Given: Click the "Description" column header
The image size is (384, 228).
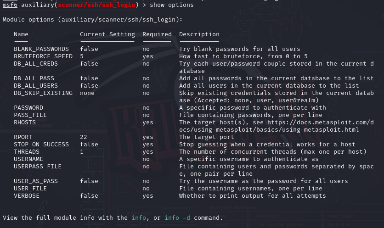Looking at the screenshot, I should click(199, 34).
